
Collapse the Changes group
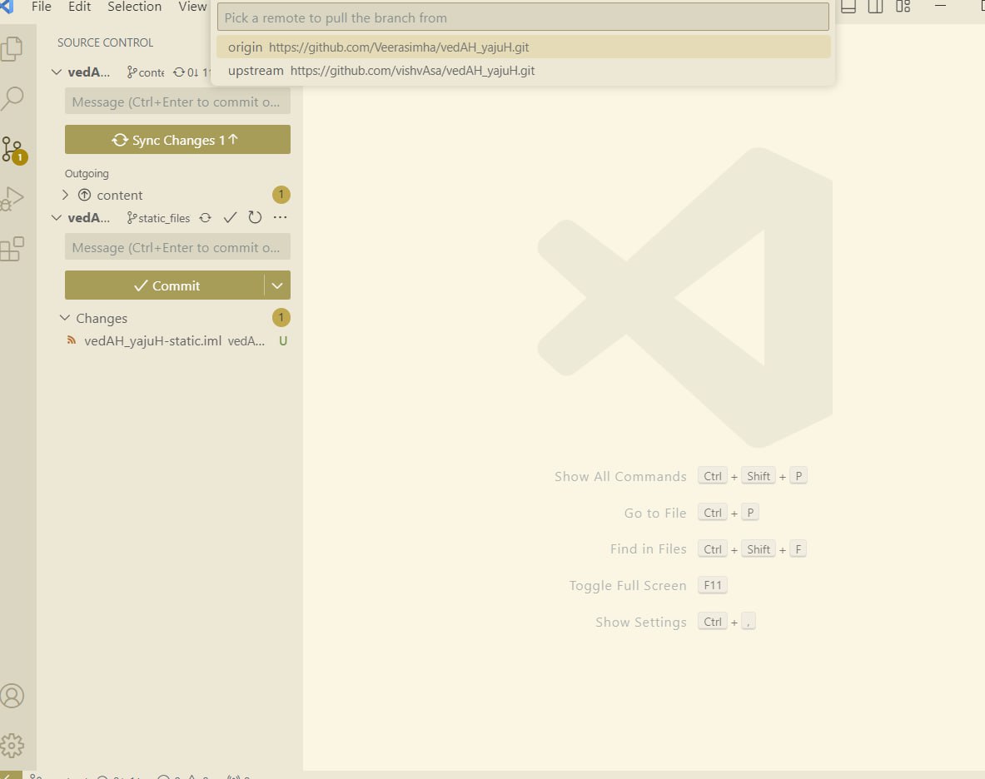(x=65, y=318)
